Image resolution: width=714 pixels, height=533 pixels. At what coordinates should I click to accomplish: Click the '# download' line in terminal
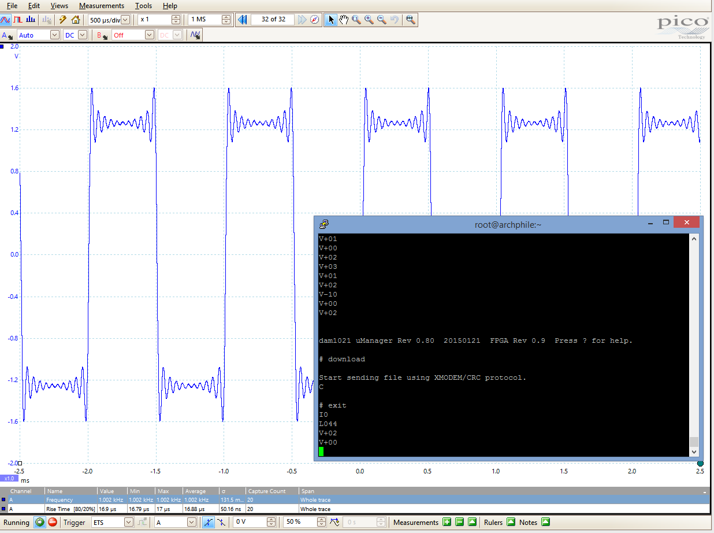coord(342,359)
